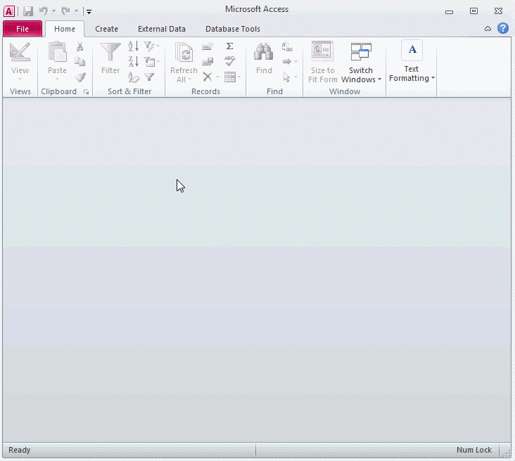The image size is (515, 461).
Task: Click the Toggle Filter funnel icon
Action: coord(149,77)
